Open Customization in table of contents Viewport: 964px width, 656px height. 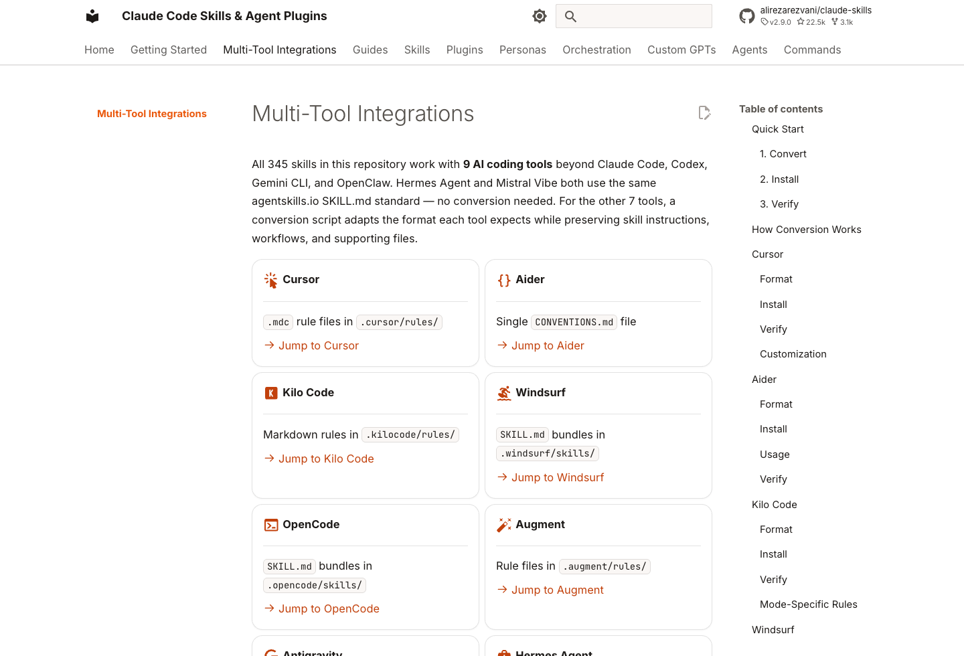tap(793, 354)
